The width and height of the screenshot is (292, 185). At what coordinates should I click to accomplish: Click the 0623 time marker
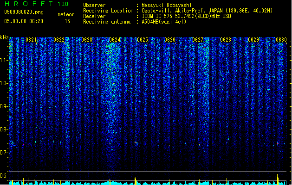tap(87, 40)
